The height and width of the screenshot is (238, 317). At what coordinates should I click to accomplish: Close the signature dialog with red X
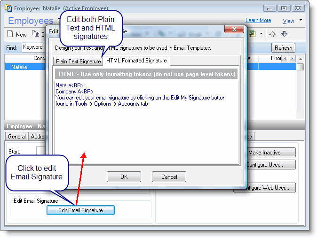pos(233,31)
